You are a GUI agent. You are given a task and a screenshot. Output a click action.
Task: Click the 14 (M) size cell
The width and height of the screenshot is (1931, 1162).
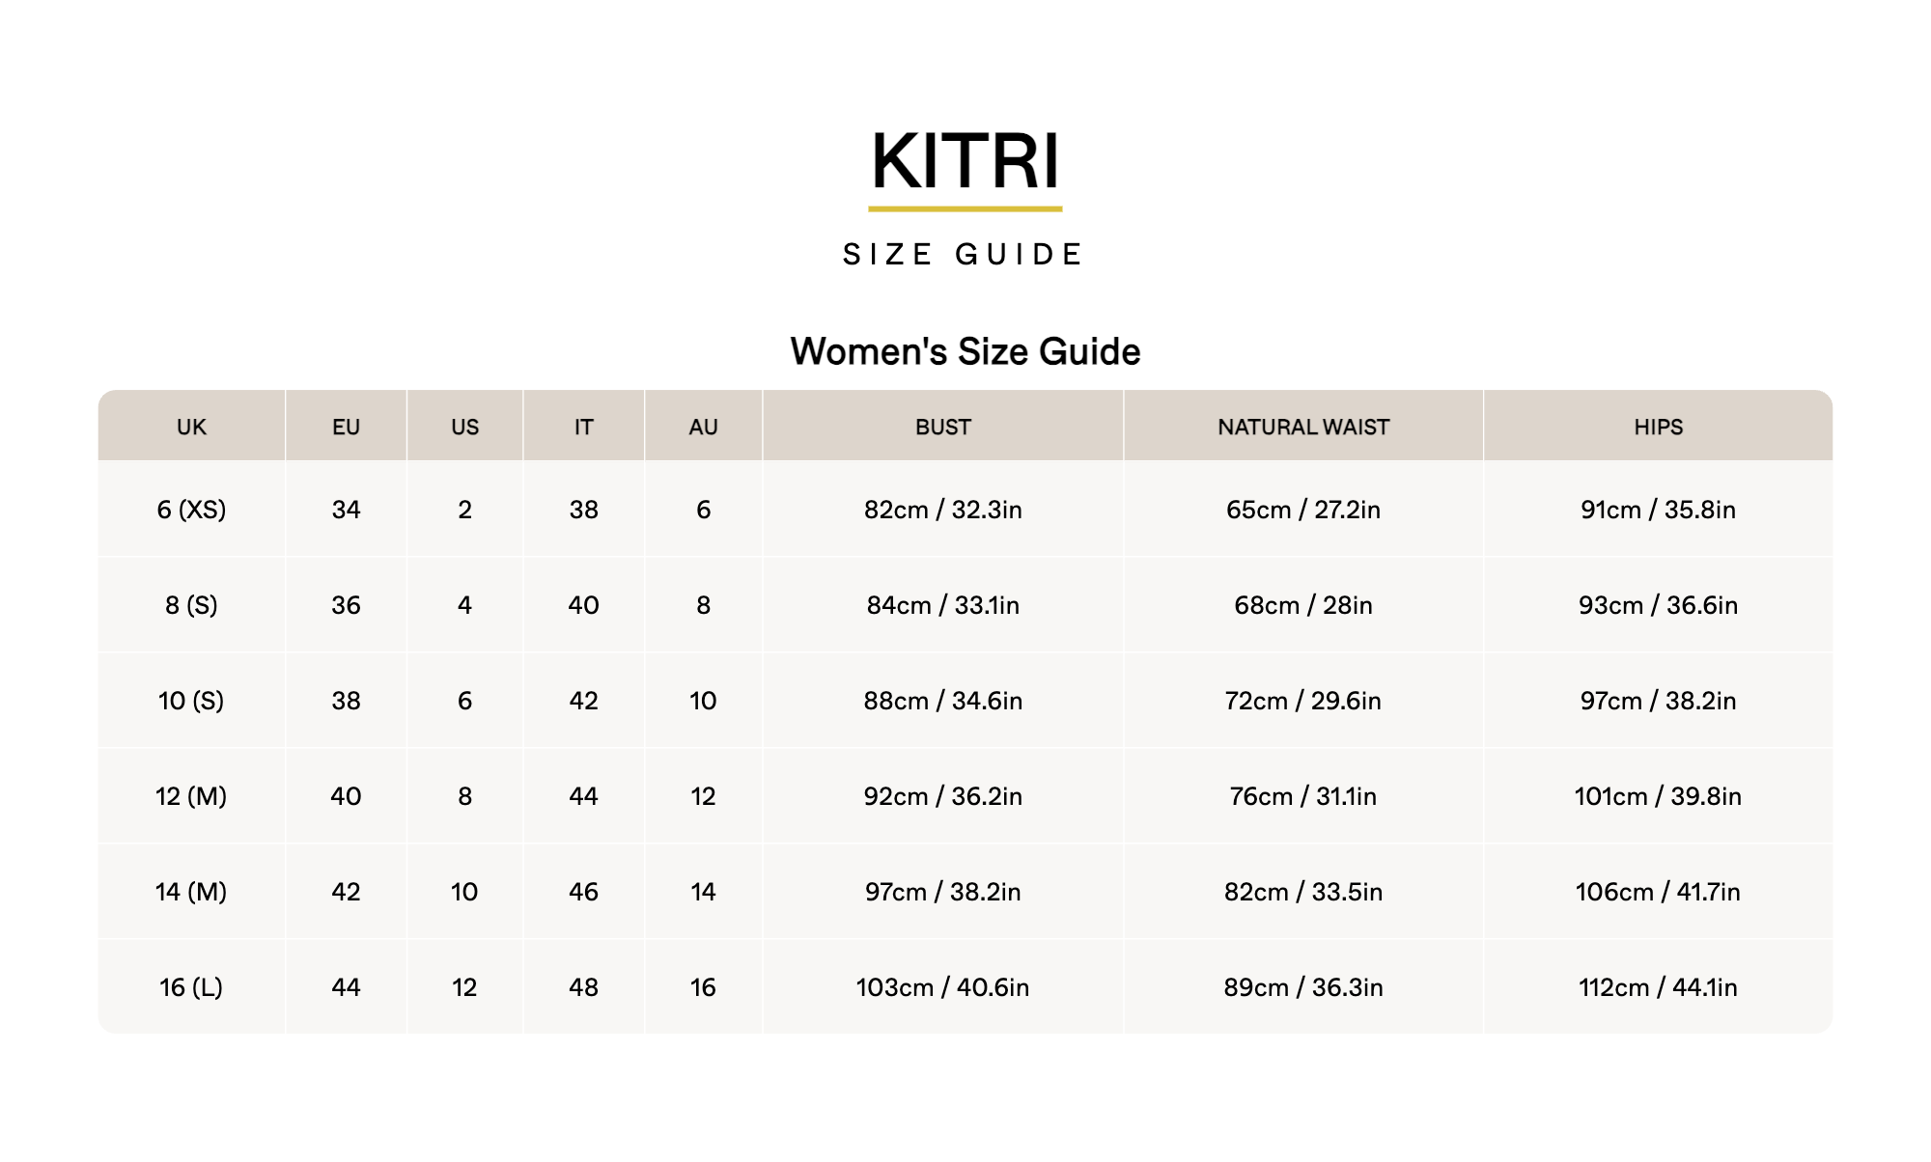[x=191, y=892]
